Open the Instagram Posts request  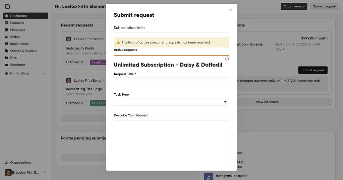pyautogui.click(x=80, y=48)
